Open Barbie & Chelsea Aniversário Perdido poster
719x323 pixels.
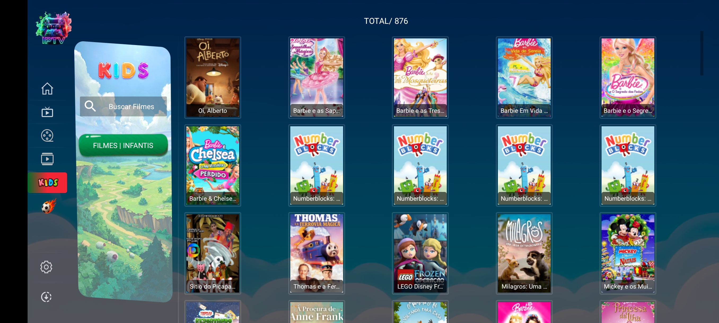click(x=213, y=165)
